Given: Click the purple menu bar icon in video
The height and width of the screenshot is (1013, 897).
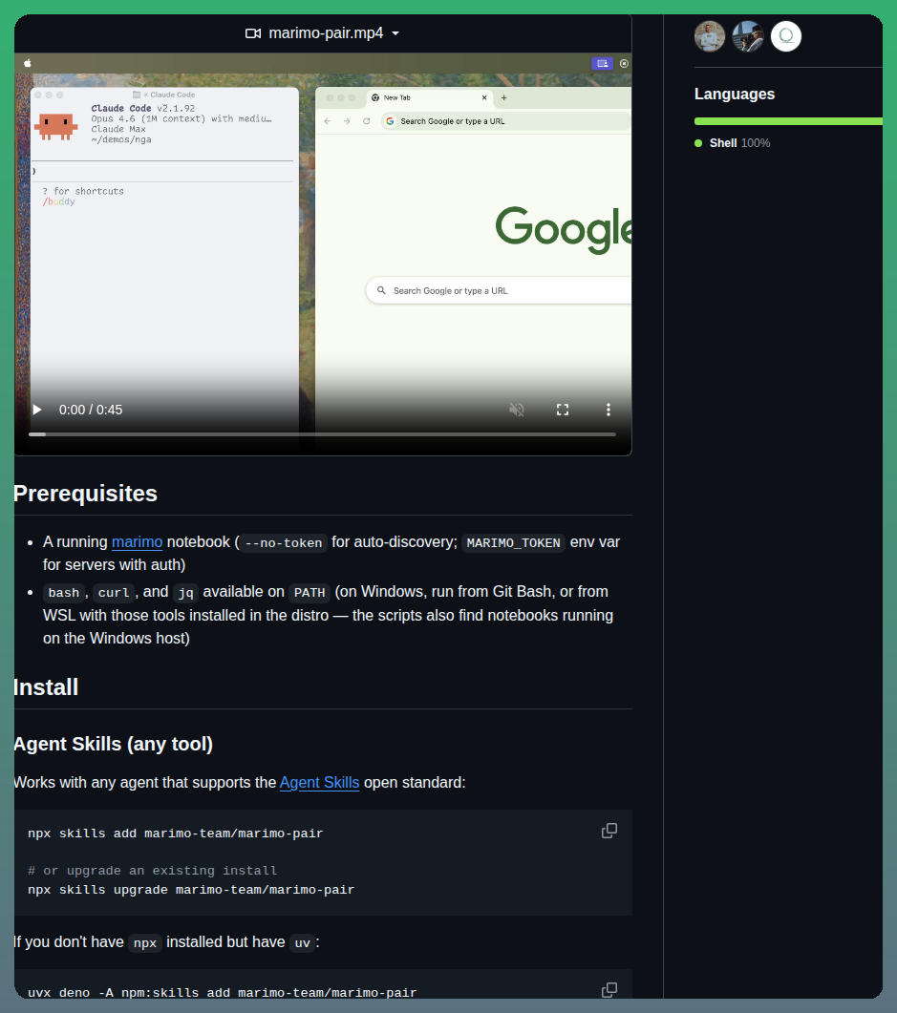Looking at the screenshot, I should [x=603, y=63].
